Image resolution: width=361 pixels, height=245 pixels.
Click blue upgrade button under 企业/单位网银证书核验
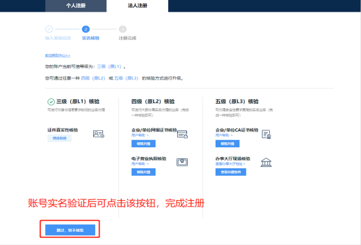coord(143,143)
